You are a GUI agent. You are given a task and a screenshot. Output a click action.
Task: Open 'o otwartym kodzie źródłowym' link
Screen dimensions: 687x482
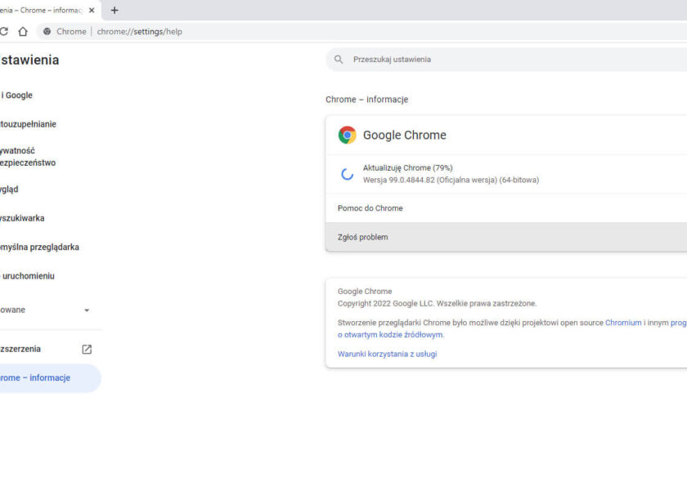pos(390,334)
